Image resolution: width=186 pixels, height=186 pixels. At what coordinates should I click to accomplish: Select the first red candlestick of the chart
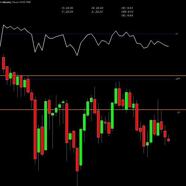[x=3, y=63]
